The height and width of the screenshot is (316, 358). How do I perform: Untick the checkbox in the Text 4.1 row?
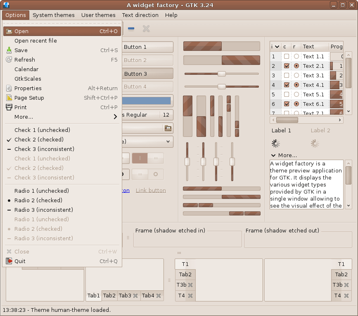tap(287, 85)
